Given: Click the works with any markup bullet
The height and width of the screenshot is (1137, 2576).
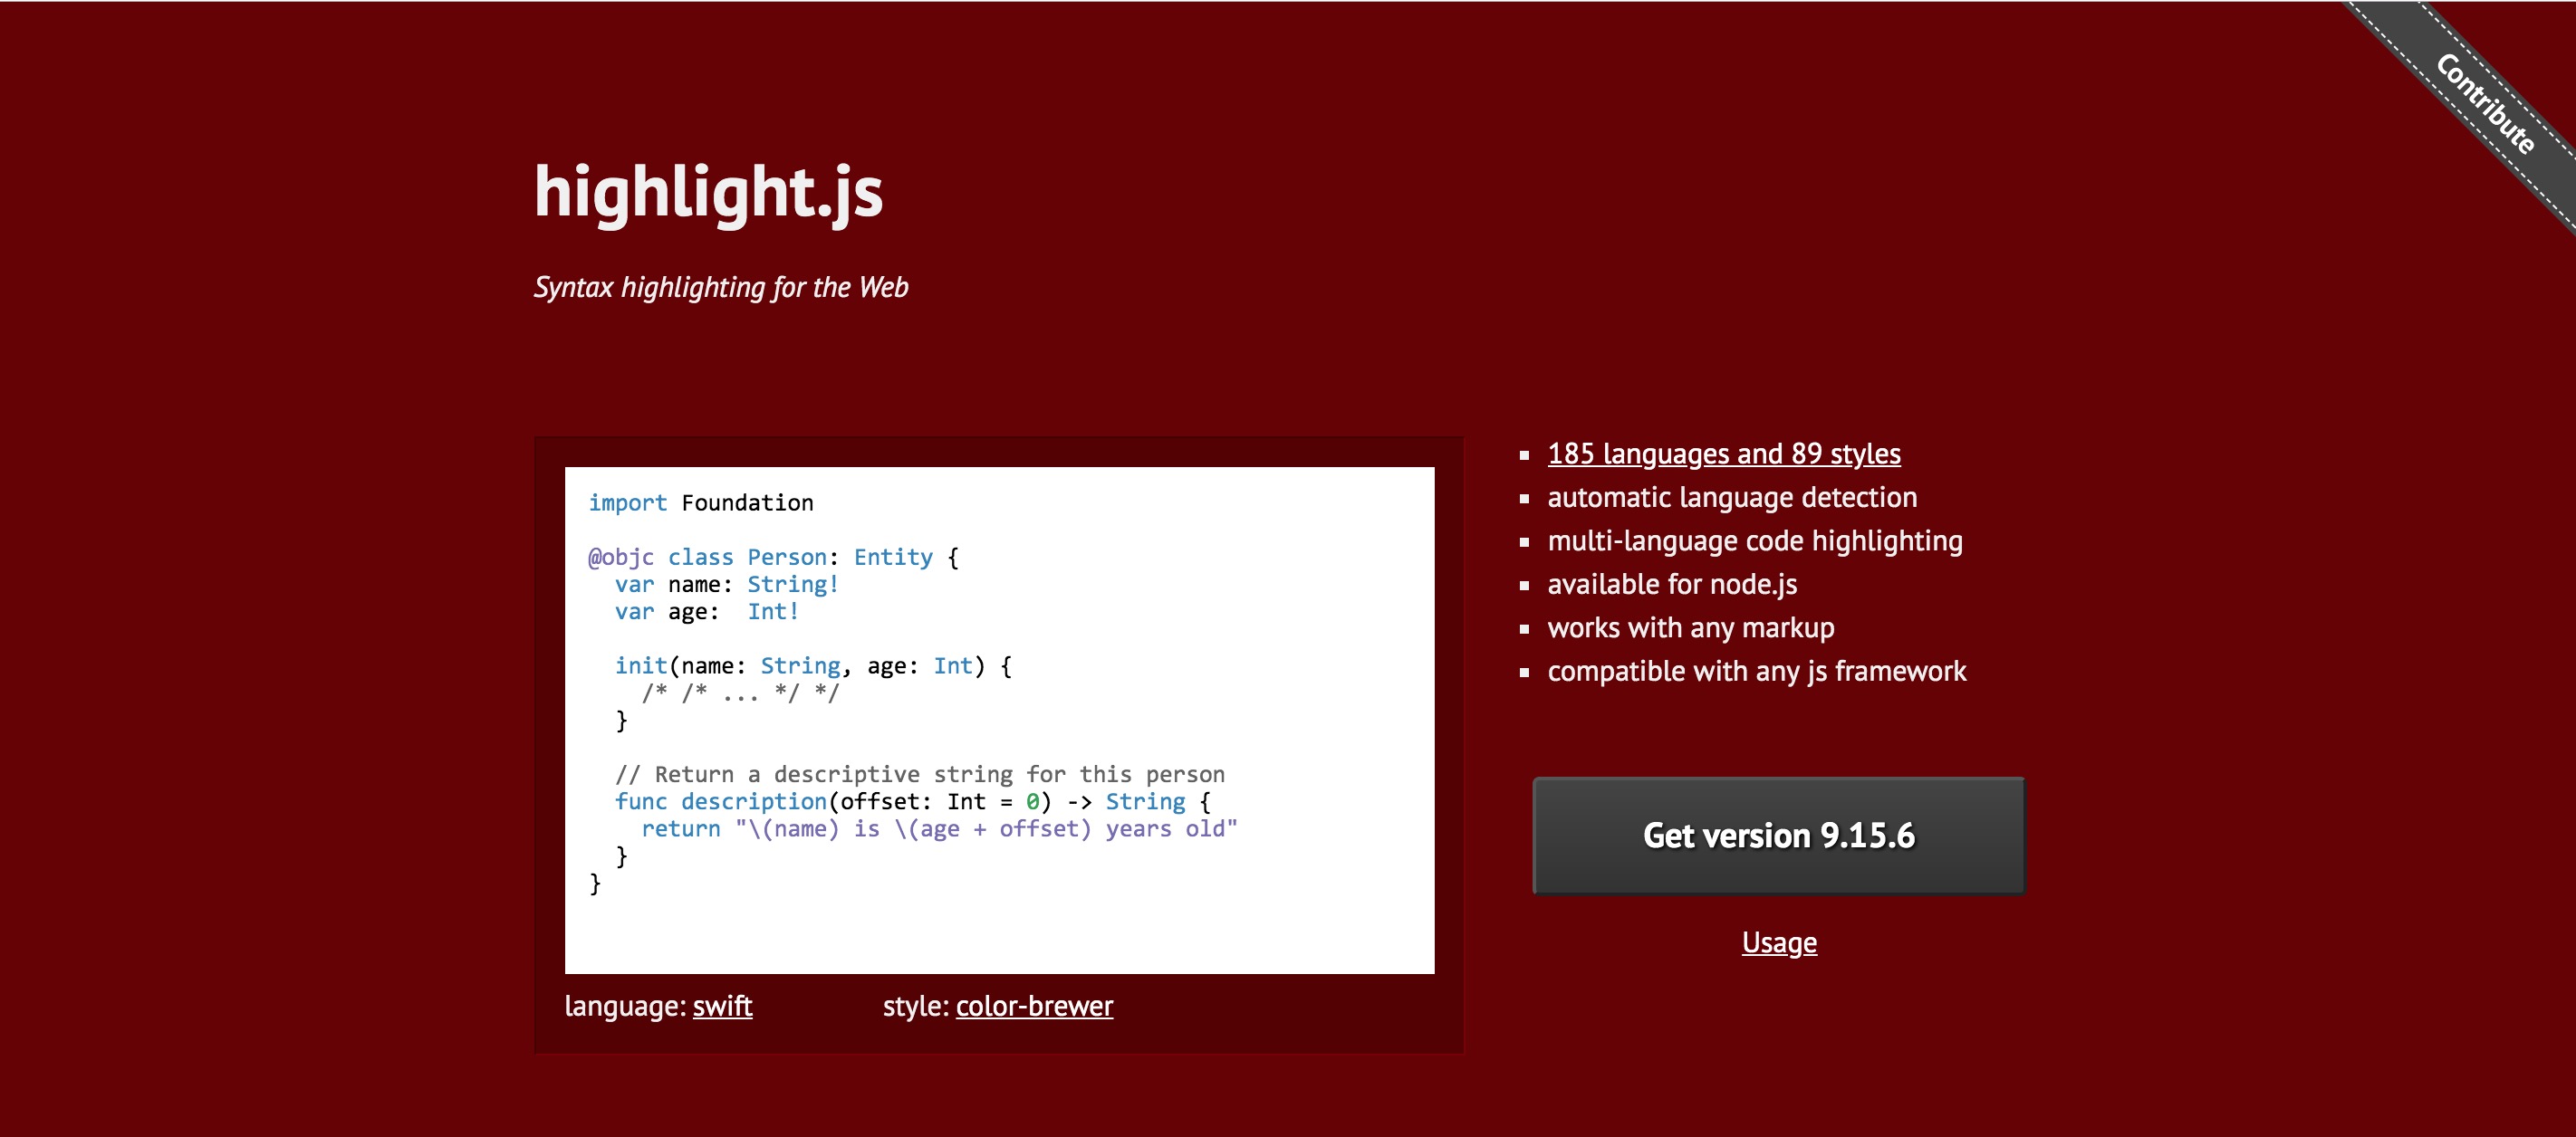Looking at the screenshot, I should tap(1690, 627).
